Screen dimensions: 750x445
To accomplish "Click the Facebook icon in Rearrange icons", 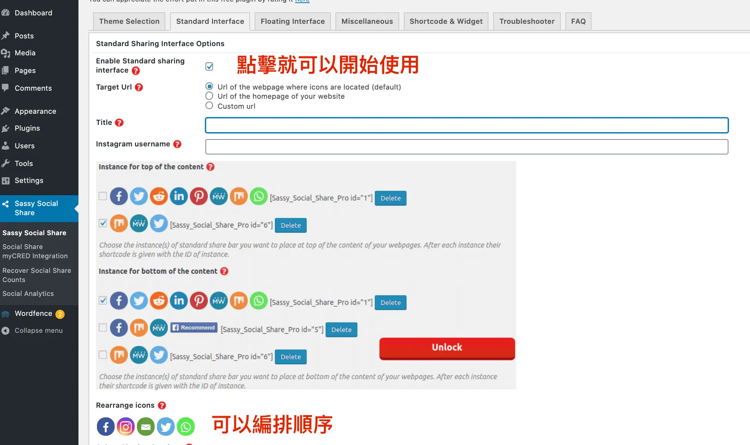I will (106, 427).
